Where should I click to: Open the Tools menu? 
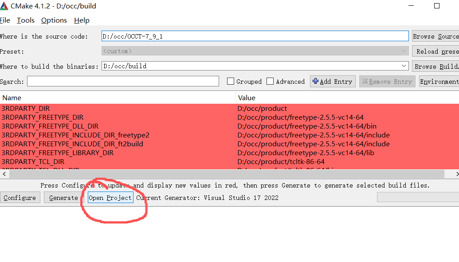25,20
